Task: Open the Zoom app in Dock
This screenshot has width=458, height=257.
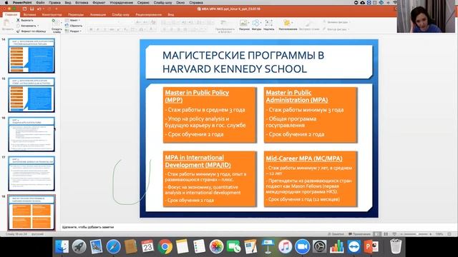Action: click(x=302, y=246)
